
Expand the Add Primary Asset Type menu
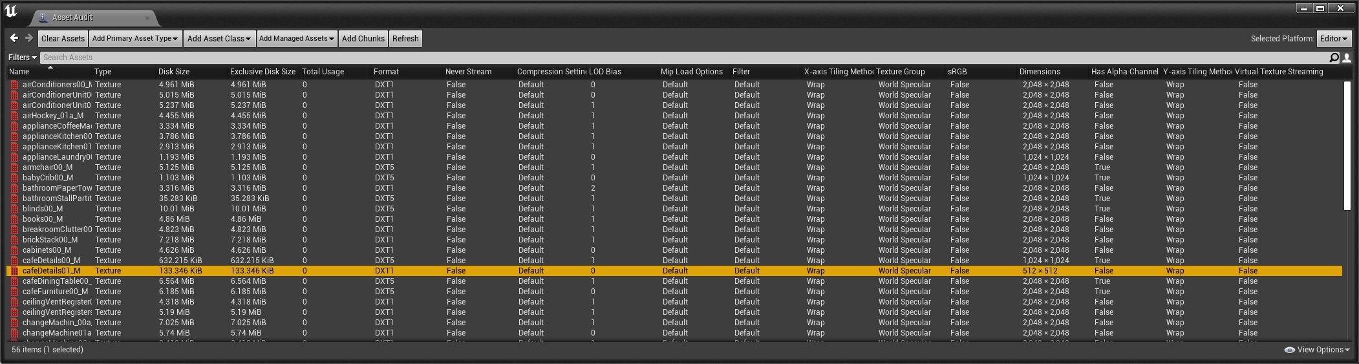(x=134, y=39)
